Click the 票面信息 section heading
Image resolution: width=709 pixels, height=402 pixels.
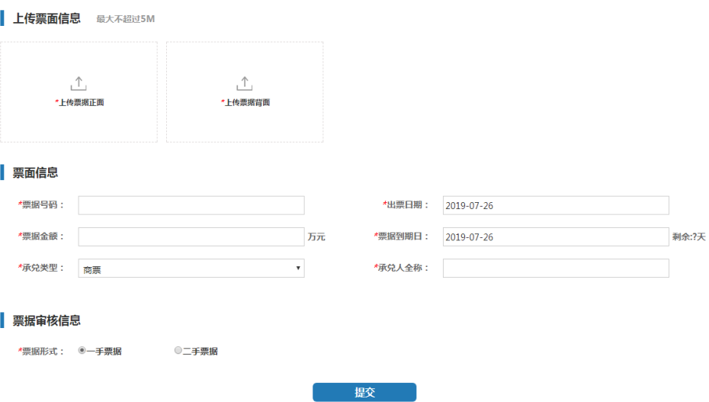tap(35, 173)
